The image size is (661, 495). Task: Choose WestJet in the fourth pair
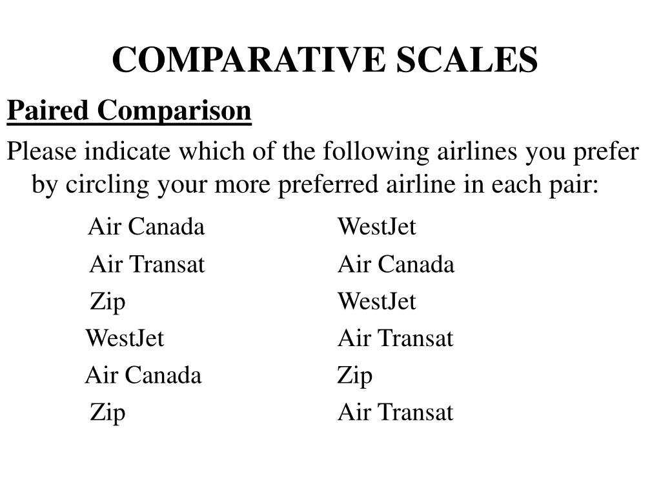coord(125,338)
